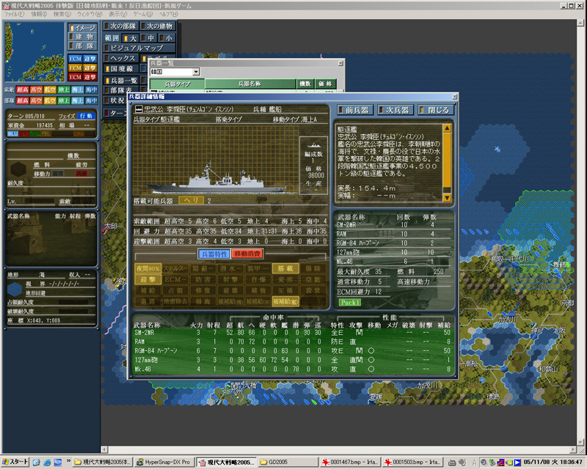
Task: Toggle 索敵 低空 altitude filter
Action: [50, 89]
